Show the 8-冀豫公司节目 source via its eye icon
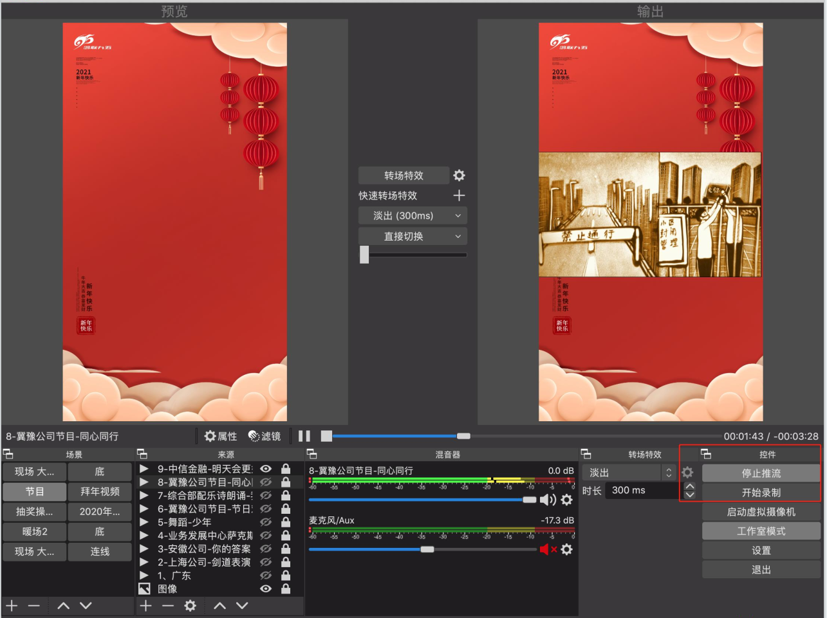 tap(266, 482)
